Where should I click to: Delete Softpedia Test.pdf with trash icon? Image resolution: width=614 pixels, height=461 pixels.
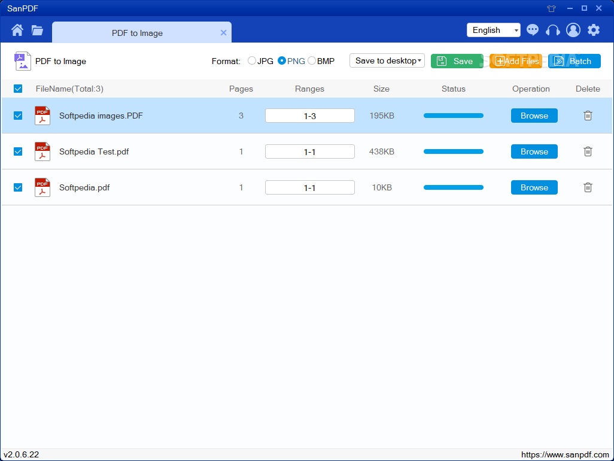[588, 151]
